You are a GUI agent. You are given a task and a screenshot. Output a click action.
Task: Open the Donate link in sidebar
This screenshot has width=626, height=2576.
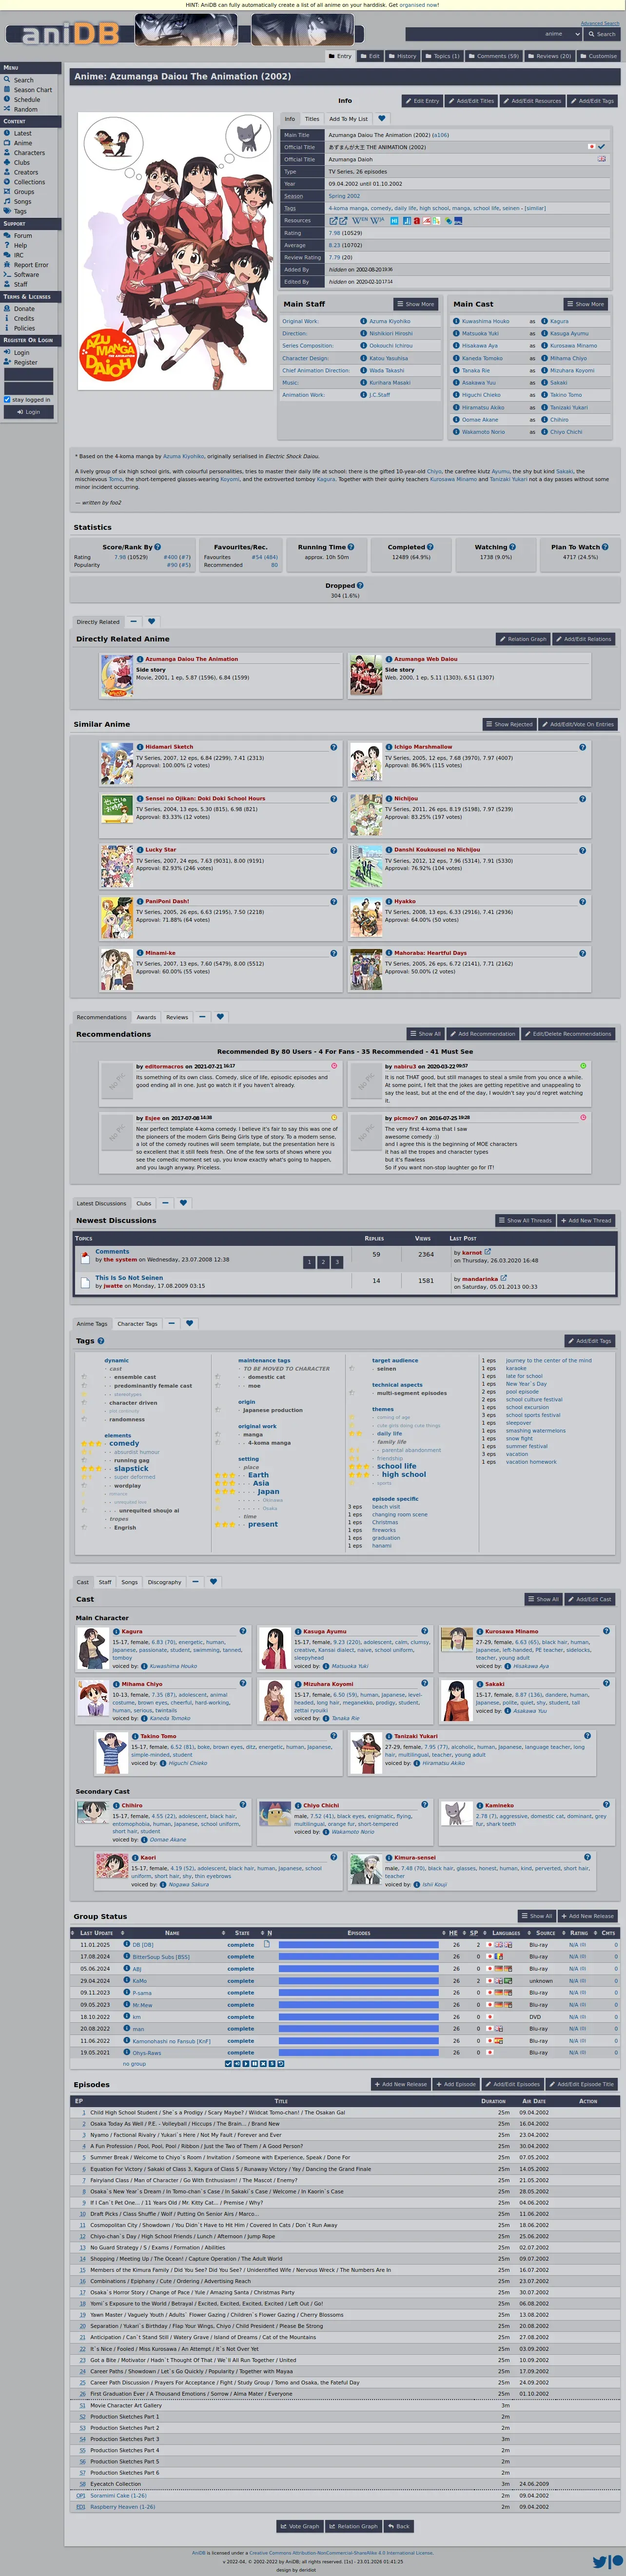coord(24,309)
